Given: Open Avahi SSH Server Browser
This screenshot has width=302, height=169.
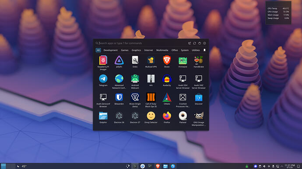Looking at the screenshot, I should point(183,82).
